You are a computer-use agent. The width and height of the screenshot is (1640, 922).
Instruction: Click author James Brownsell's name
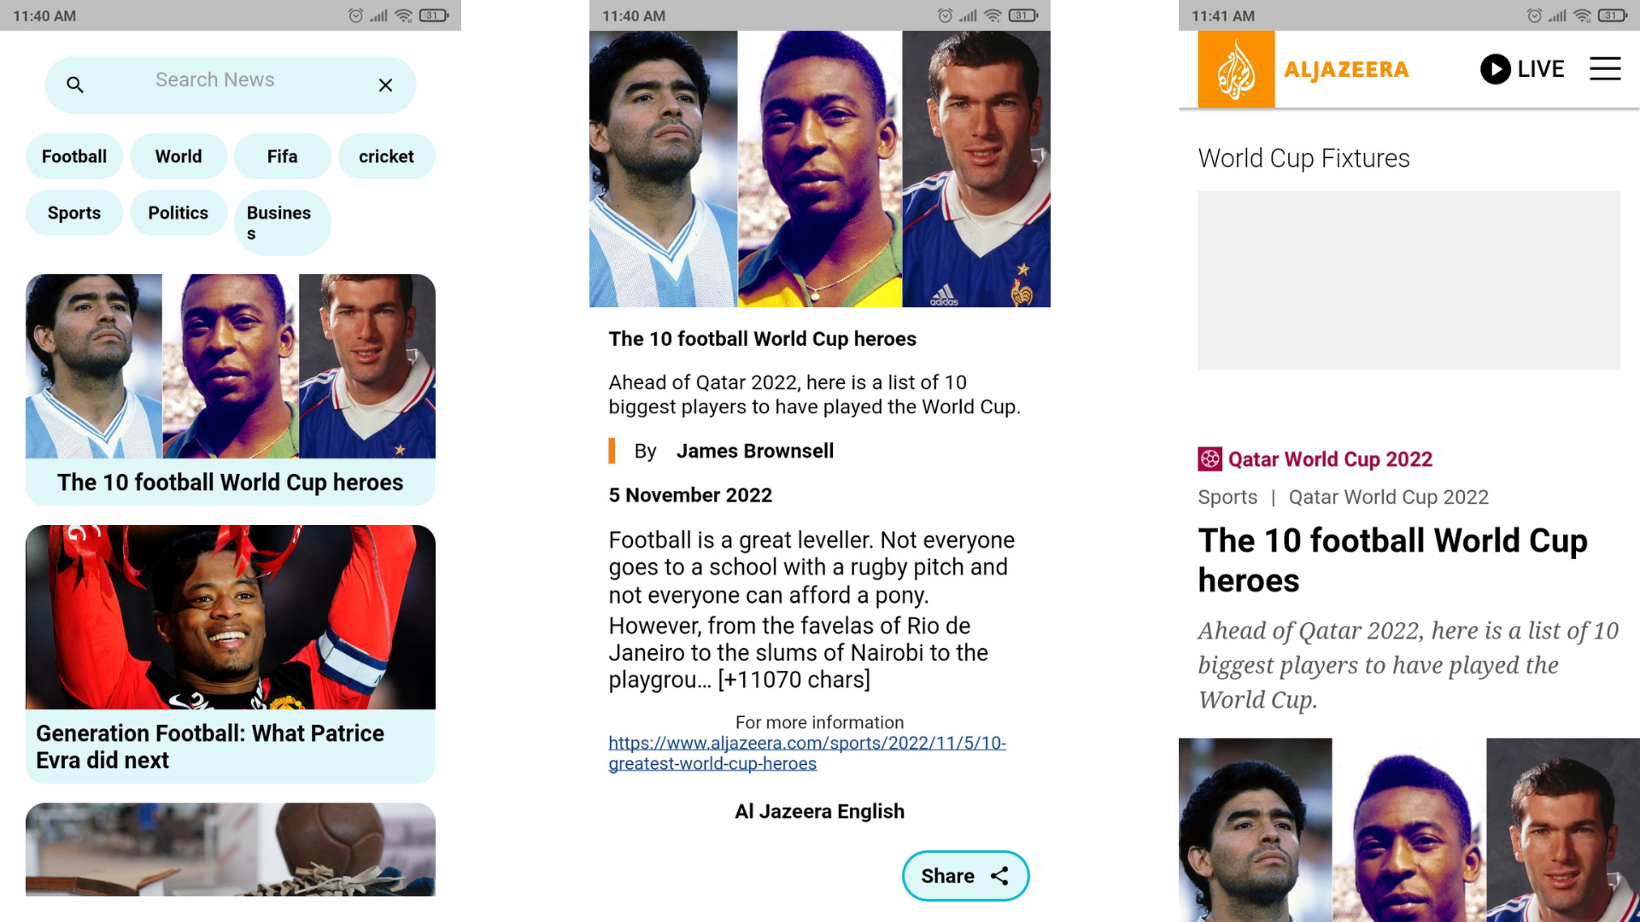pos(755,451)
